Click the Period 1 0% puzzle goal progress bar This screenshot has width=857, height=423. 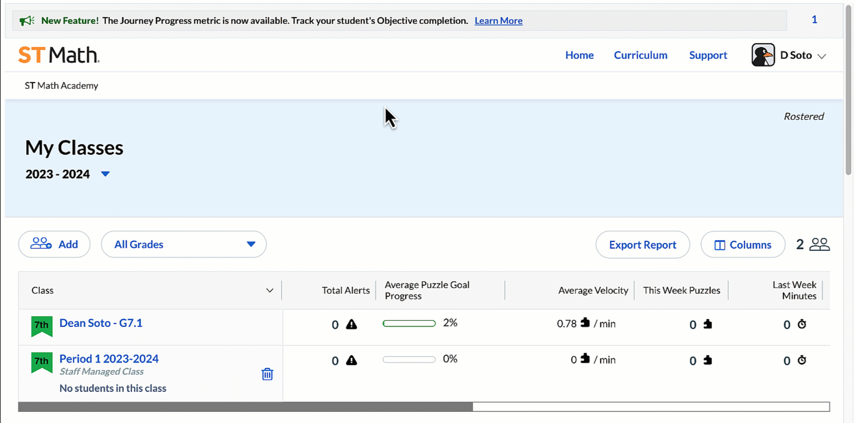click(x=409, y=359)
